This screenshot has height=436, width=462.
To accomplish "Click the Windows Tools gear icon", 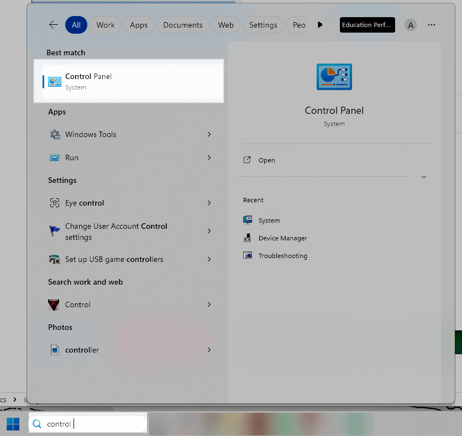I will [55, 134].
